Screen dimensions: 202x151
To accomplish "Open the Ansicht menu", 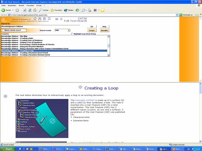I will (x=21, y=6).
